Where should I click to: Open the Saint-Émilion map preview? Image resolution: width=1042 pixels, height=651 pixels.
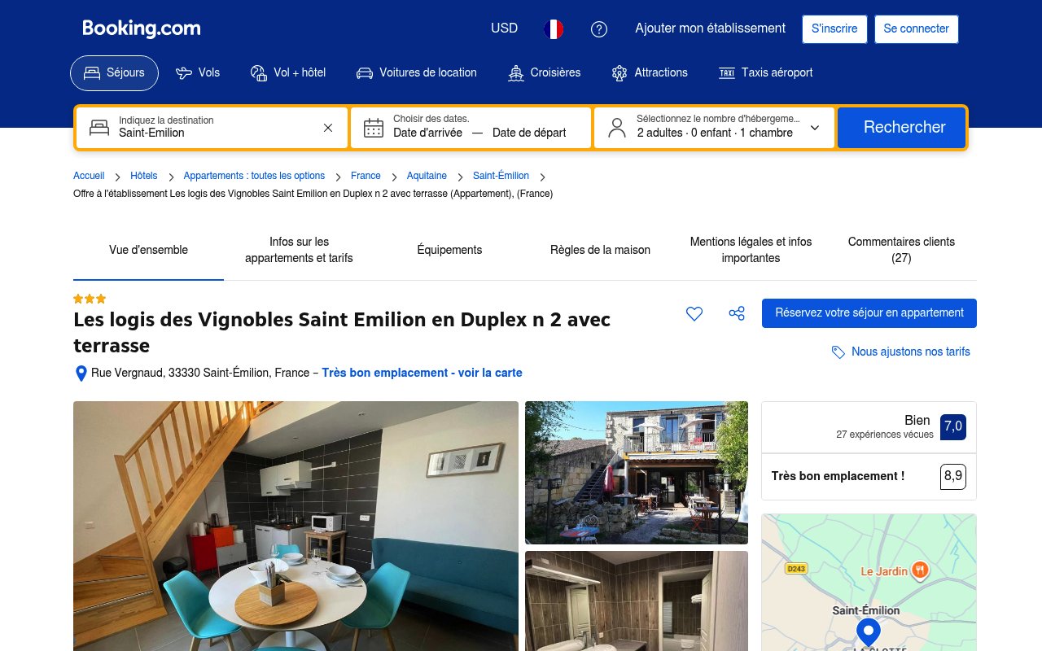click(869, 582)
